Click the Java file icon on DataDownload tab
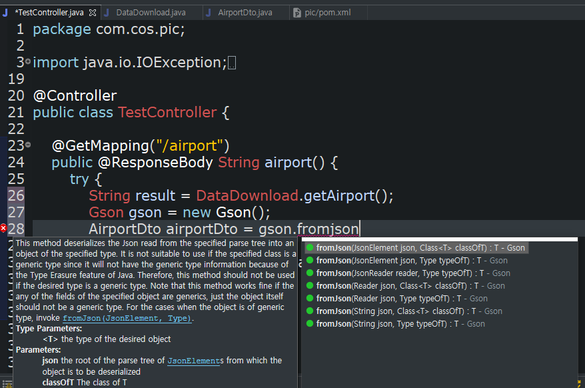Screen dimensions: 585x388 point(107,13)
